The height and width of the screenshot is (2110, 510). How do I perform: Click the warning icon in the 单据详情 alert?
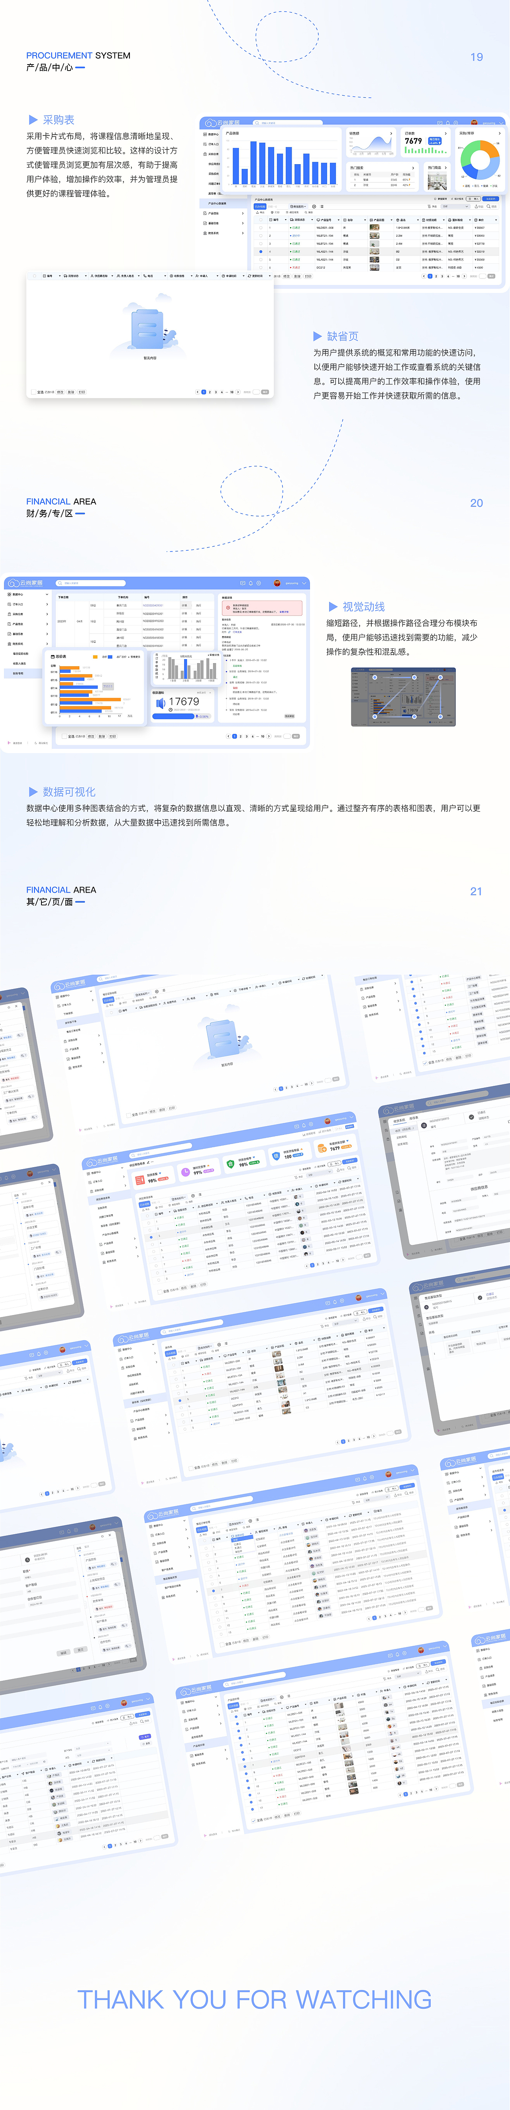[x=228, y=607]
